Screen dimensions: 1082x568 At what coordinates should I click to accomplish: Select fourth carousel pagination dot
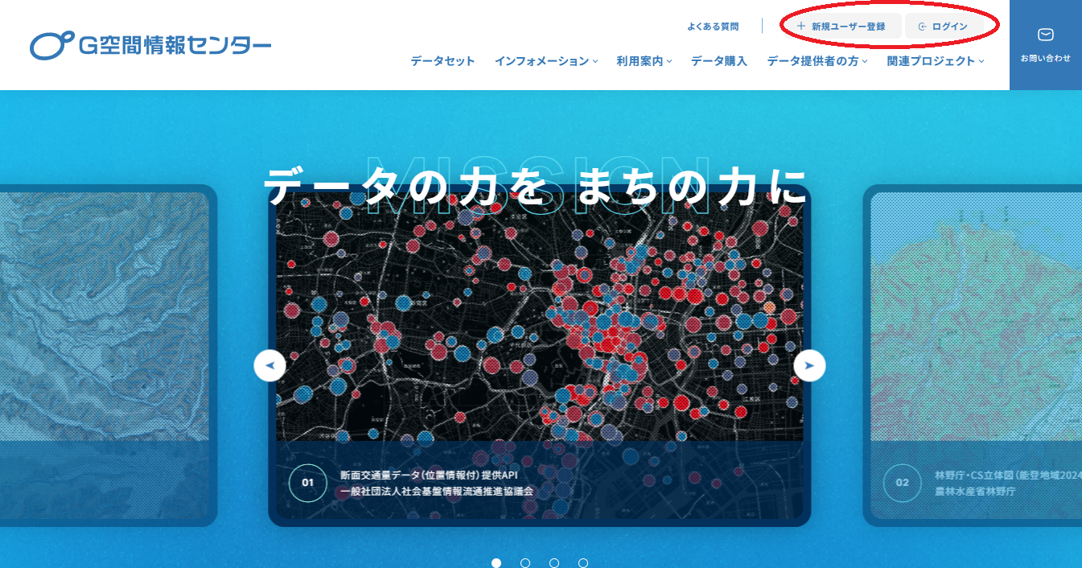click(583, 563)
